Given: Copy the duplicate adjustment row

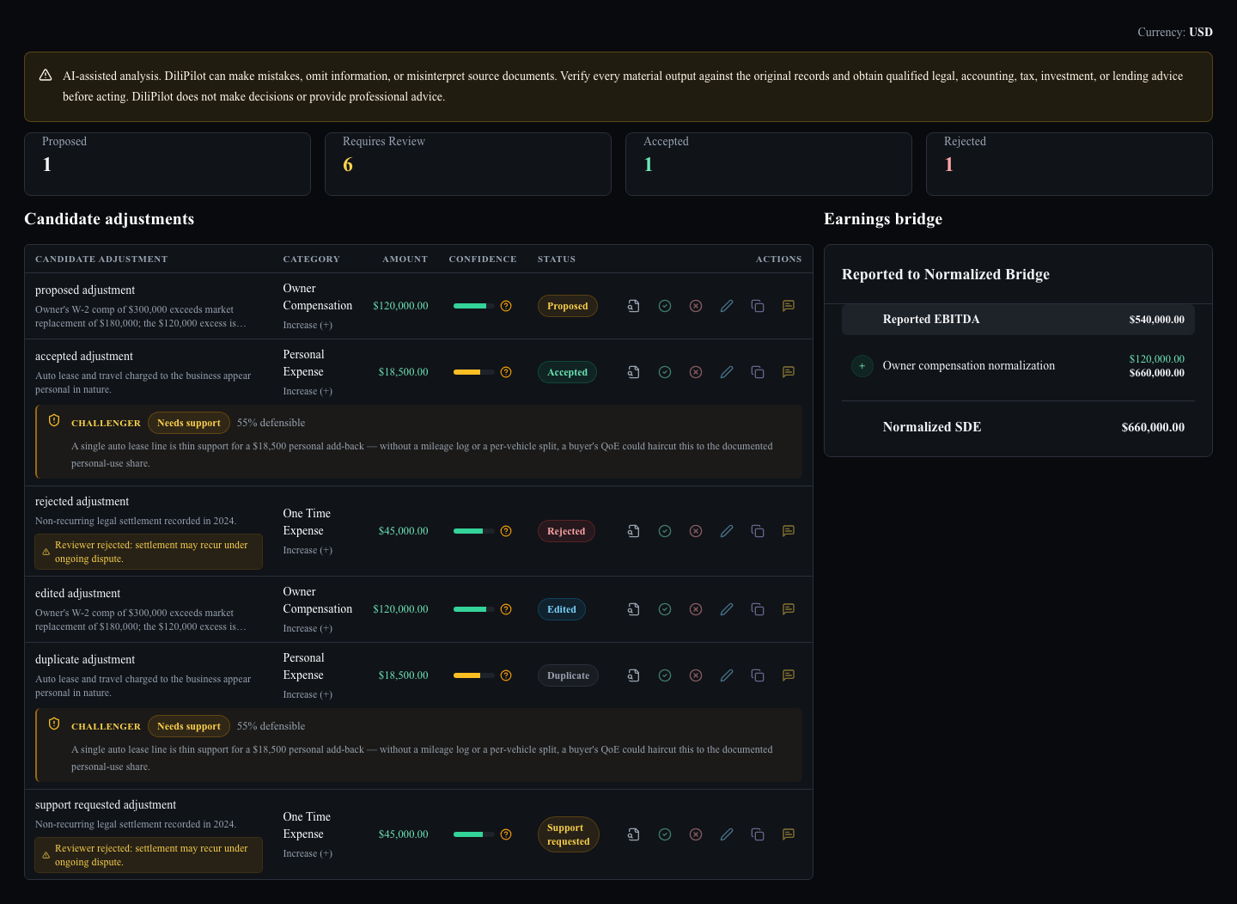Looking at the screenshot, I should [758, 675].
